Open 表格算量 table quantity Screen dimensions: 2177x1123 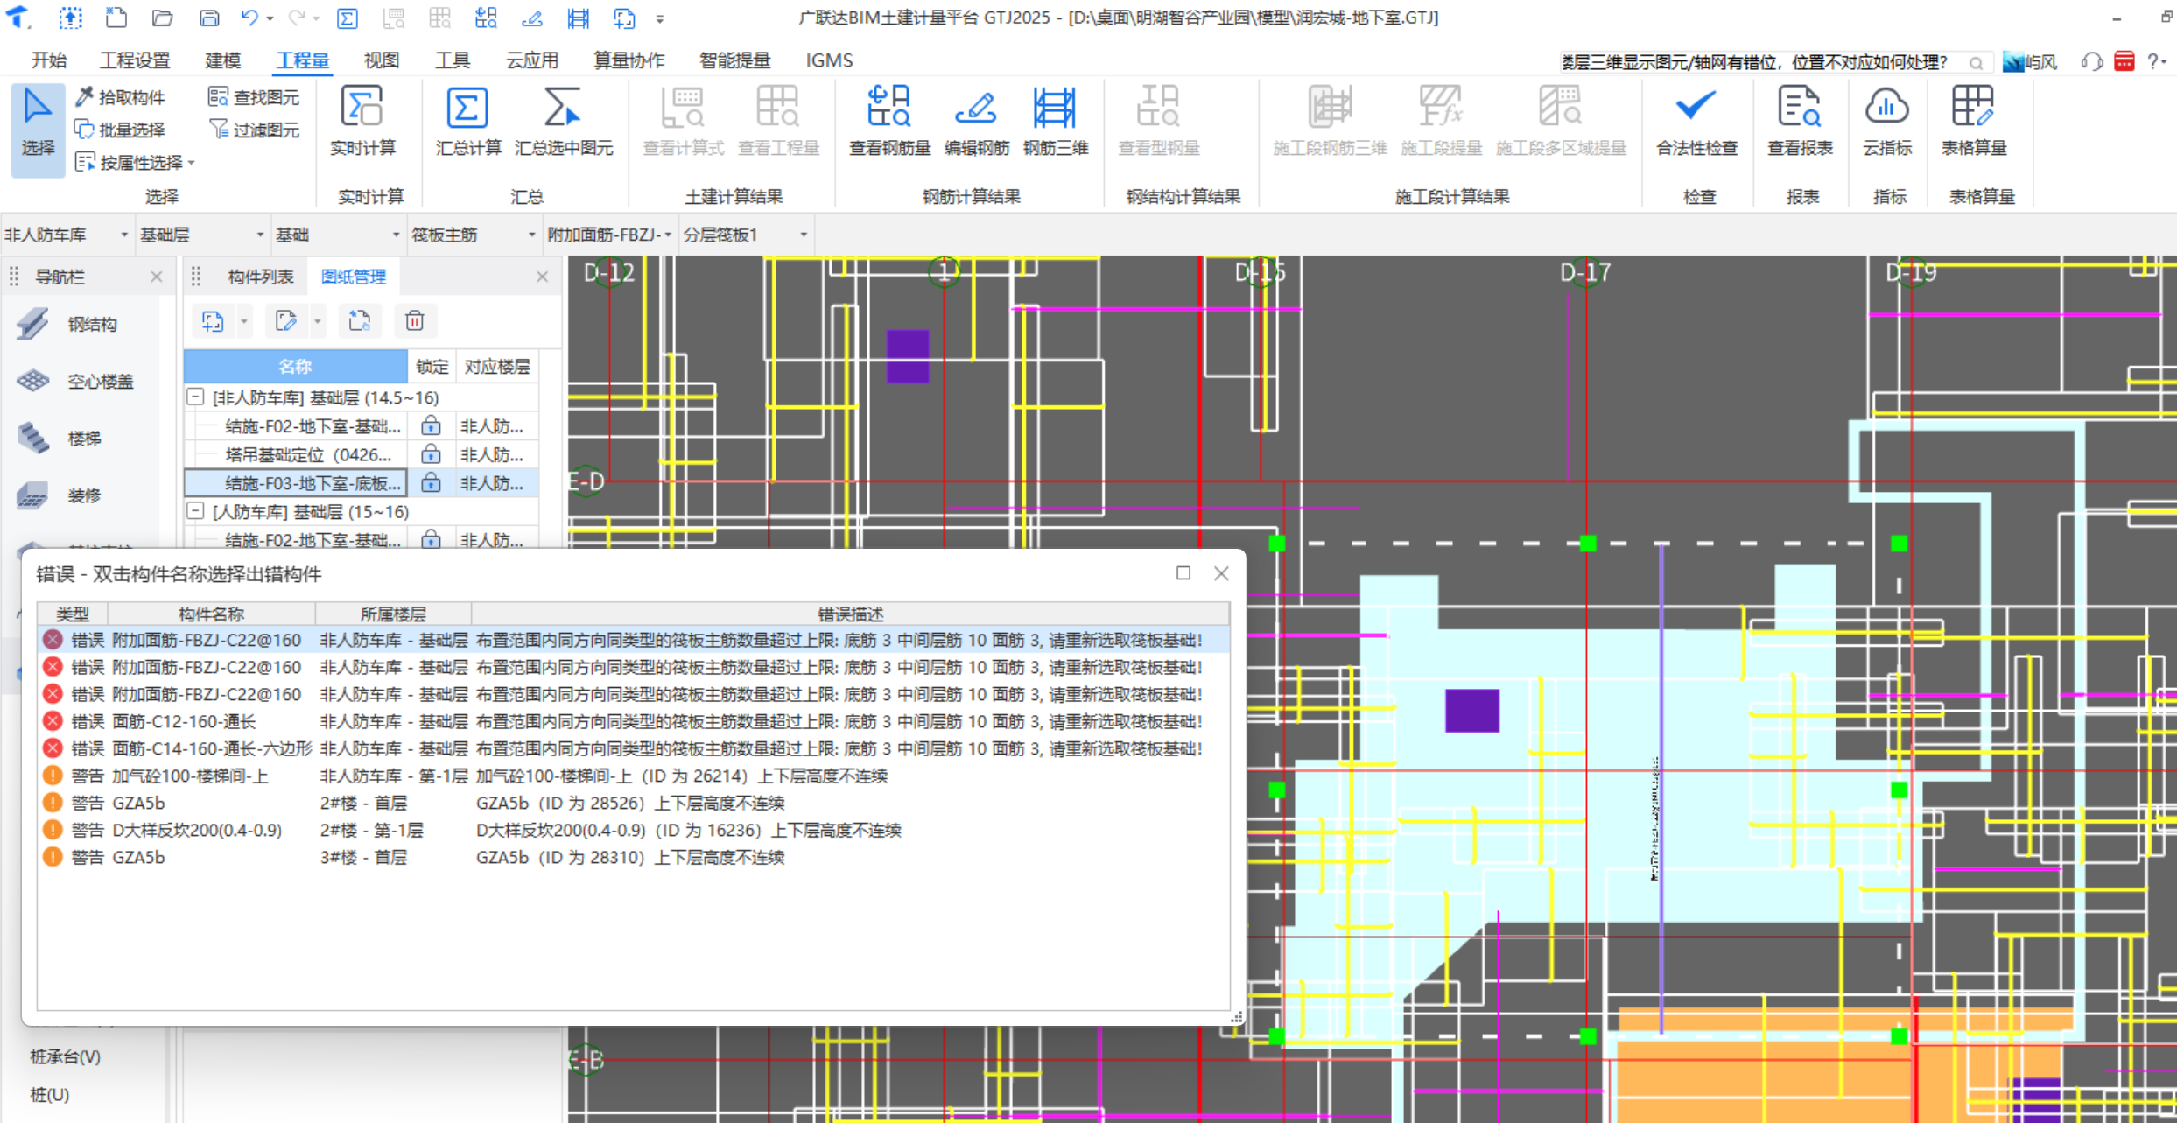1973,123
